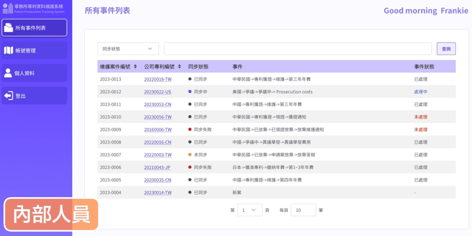Click into the search text field
This screenshot has height=236, width=472.
click(x=297, y=49)
